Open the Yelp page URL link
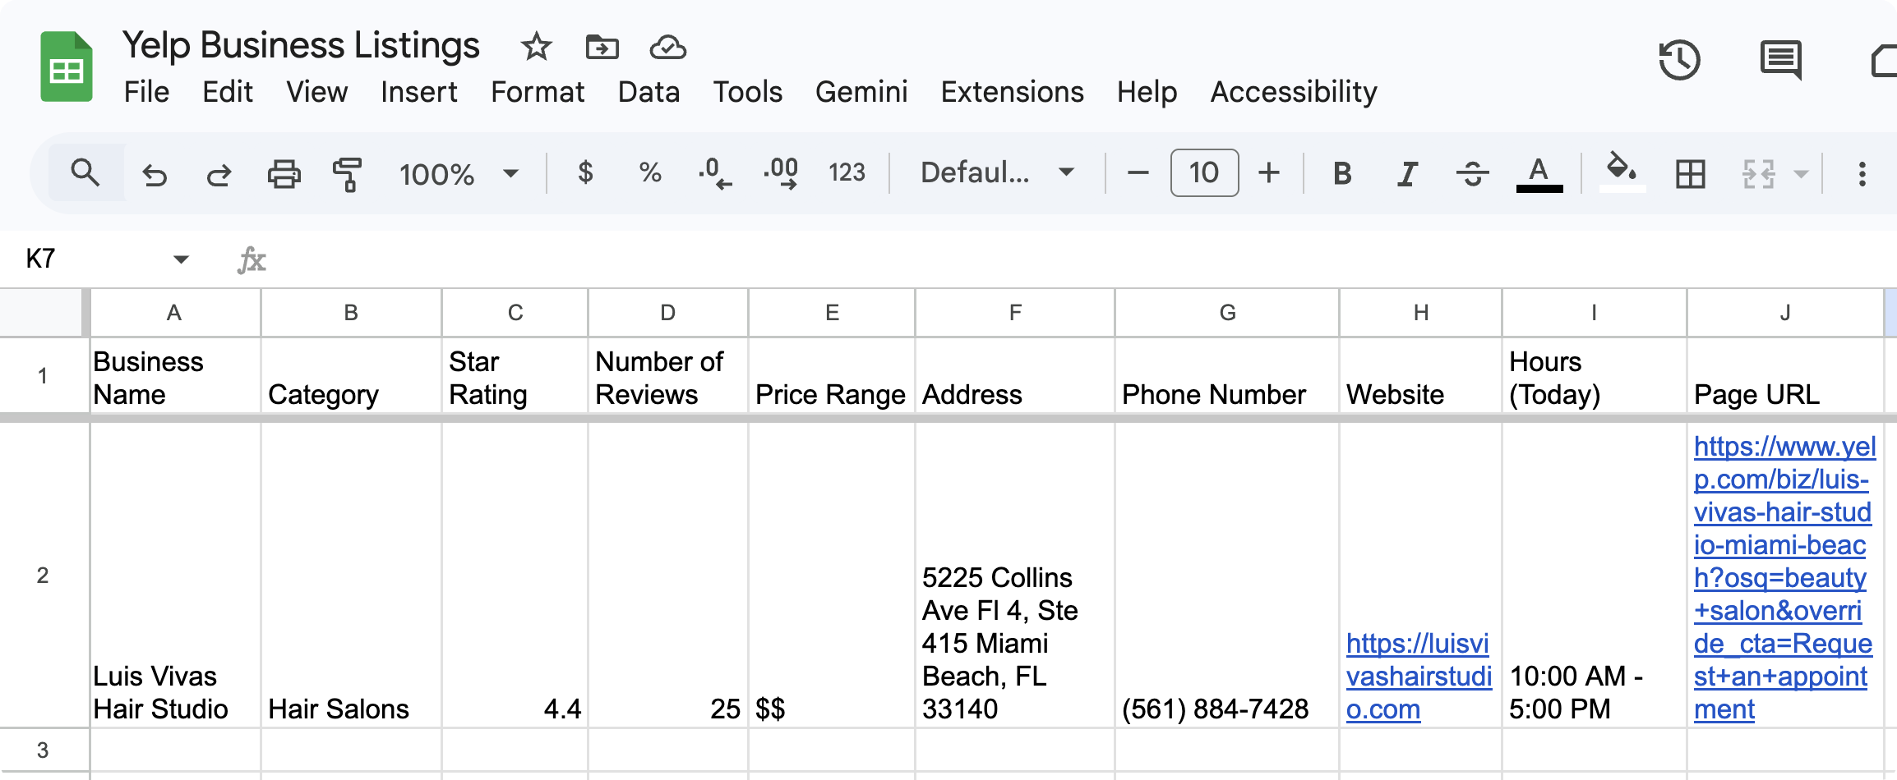 point(1782,578)
